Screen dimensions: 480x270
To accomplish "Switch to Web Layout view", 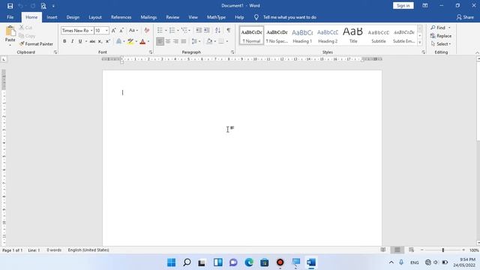I will tap(411, 250).
